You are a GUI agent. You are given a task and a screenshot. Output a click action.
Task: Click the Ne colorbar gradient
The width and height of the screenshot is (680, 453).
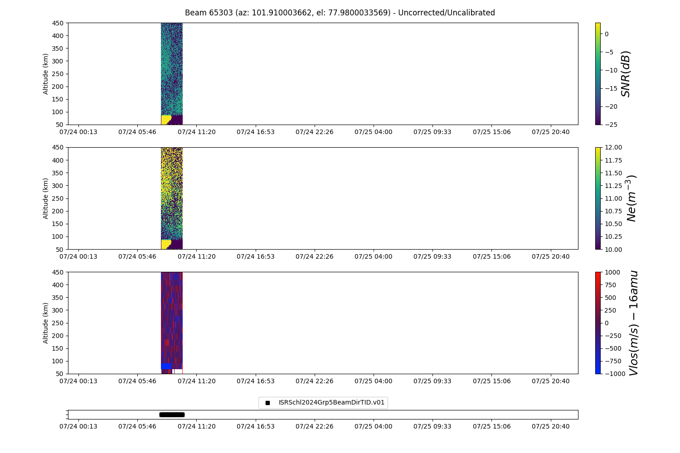click(x=597, y=198)
